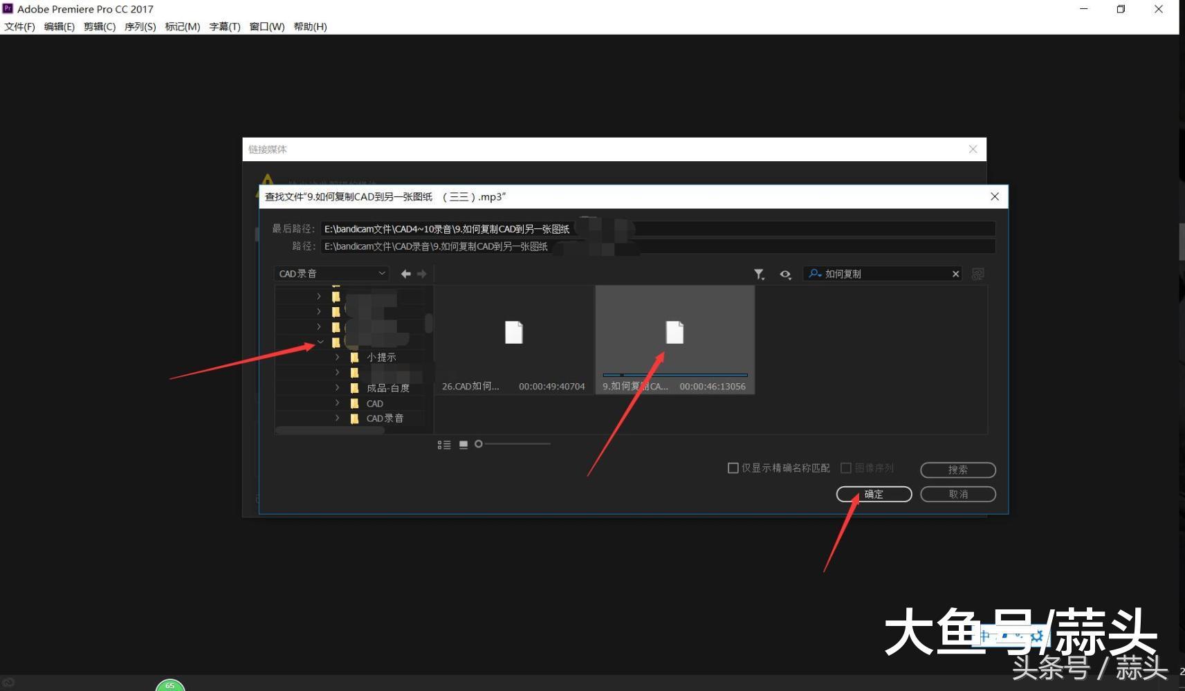Image resolution: width=1185 pixels, height=691 pixels.
Task: Open the 窗口(W) menu
Action: [x=267, y=26]
